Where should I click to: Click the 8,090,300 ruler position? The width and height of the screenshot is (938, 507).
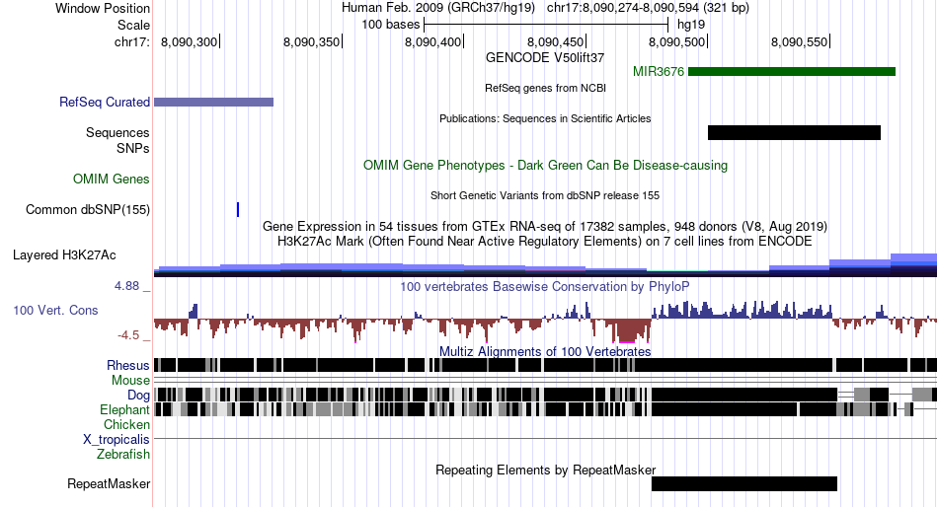click(189, 41)
